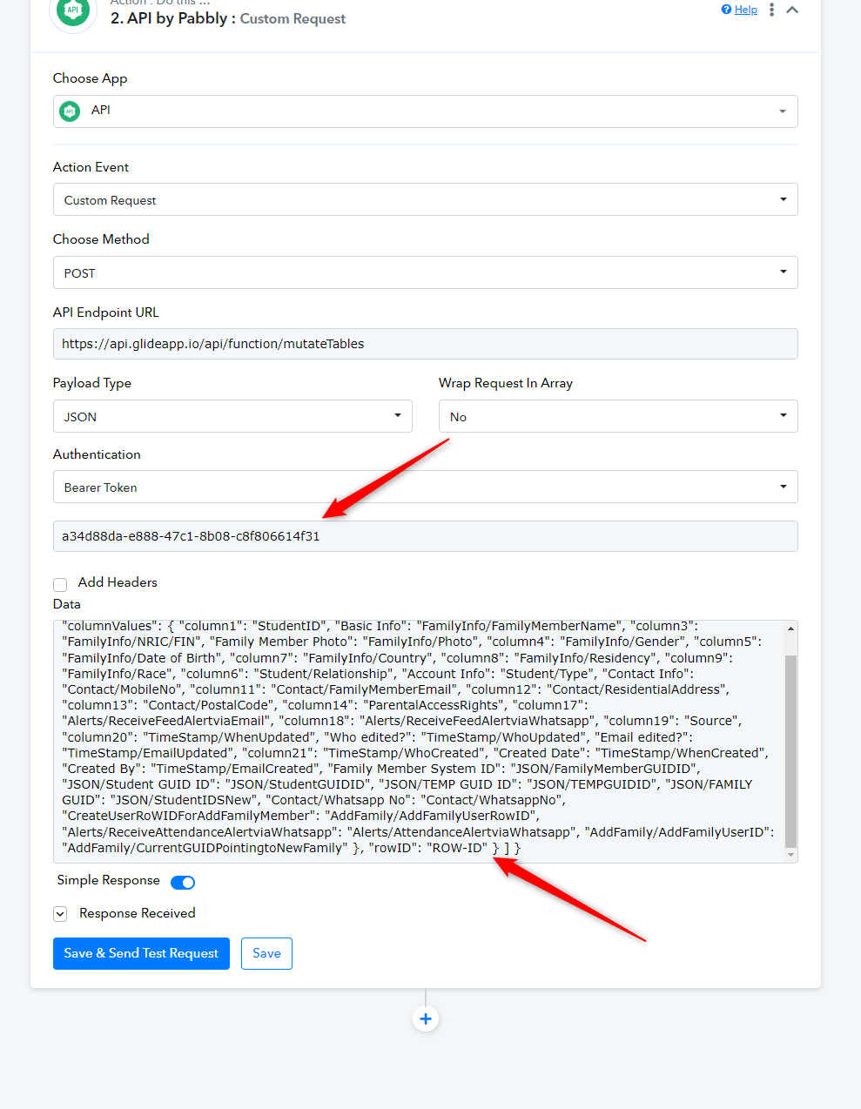Open the Action Event dropdown showing Custom Request
This screenshot has width=861, height=1109.
(425, 199)
